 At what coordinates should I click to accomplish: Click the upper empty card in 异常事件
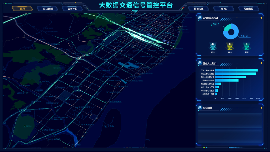230,120
